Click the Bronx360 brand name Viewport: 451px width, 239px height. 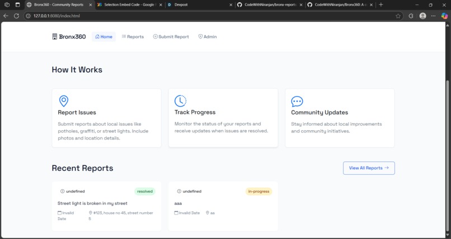[72, 37]
